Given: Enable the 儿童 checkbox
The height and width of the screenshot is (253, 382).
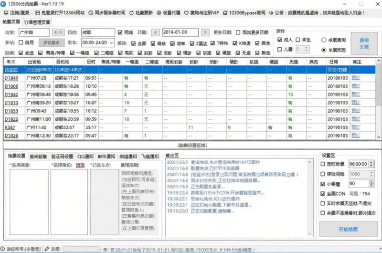Looking at the screenshot, I should point(280,50).
